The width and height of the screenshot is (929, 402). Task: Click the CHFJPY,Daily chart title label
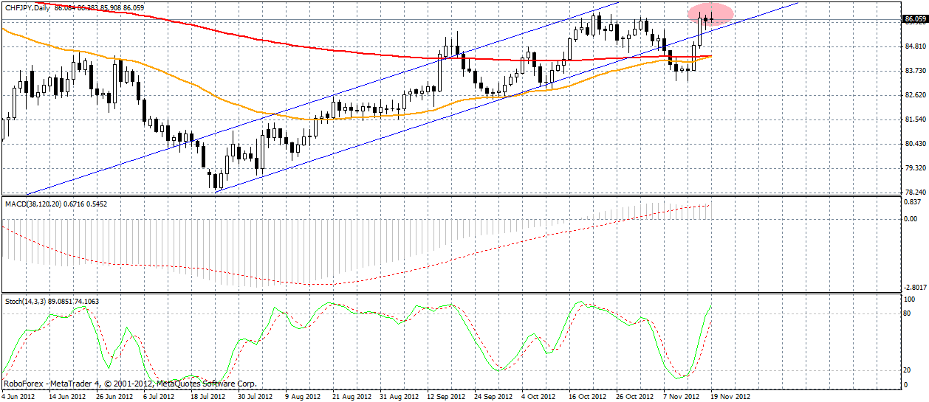tap(27, 6)
